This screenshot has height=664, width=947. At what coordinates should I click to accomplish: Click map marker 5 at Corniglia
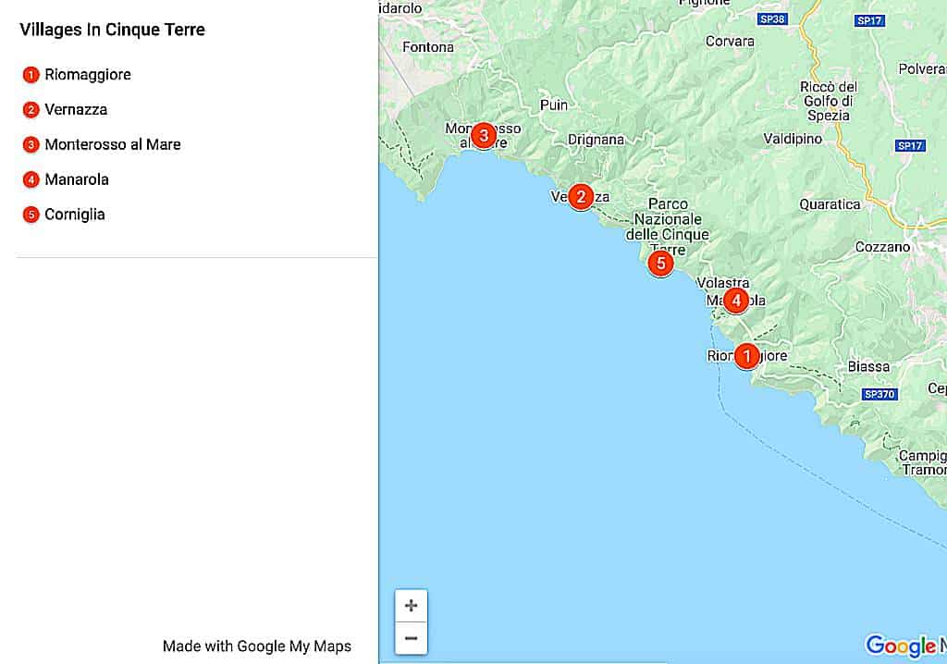tap(660, 264)
